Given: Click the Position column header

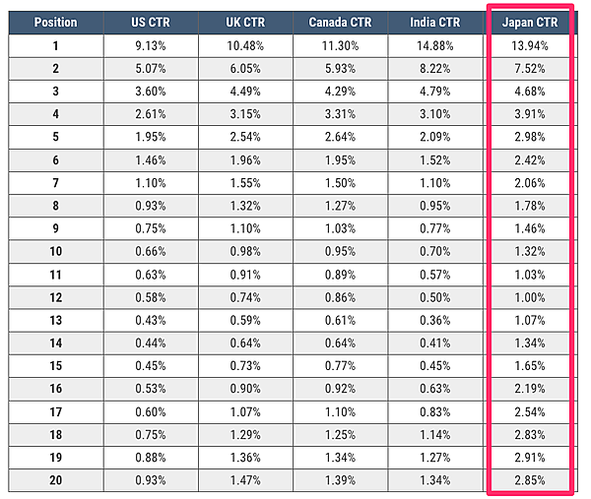Looking at the screenshot, I should (x=56, y=22).
